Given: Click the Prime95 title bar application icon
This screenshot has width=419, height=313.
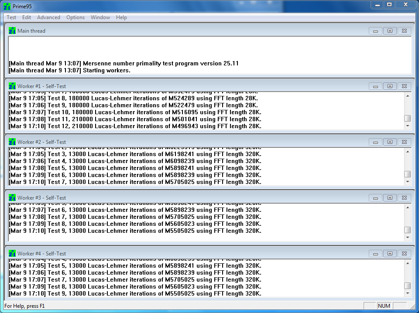Looking at the screenshot, I should click(x=7, y=7).
